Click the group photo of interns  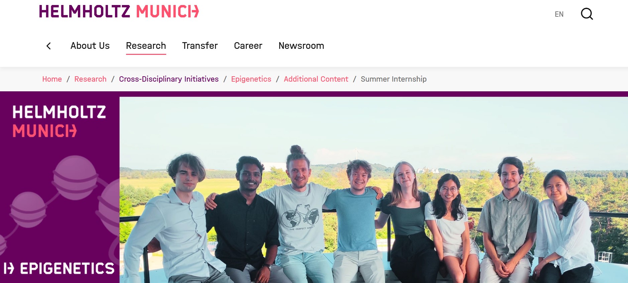pos(374,190)
